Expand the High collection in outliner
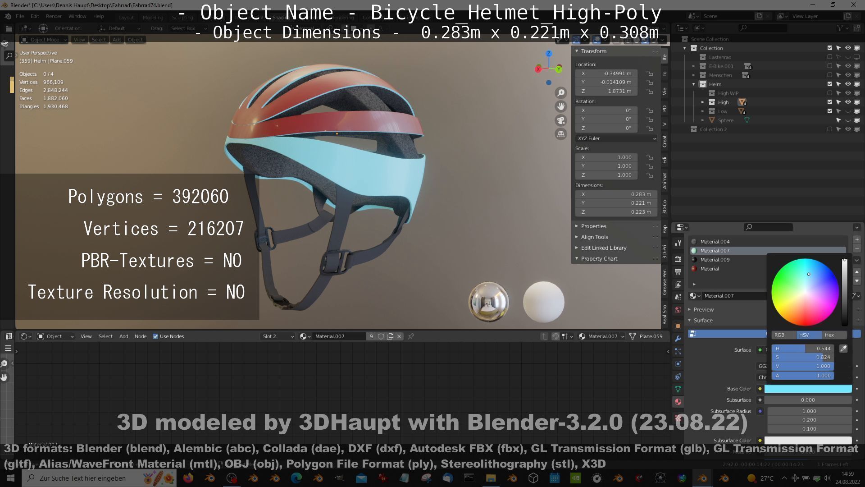Image resolution: width=865 pixels, height=487 pixels. (703, 102)
